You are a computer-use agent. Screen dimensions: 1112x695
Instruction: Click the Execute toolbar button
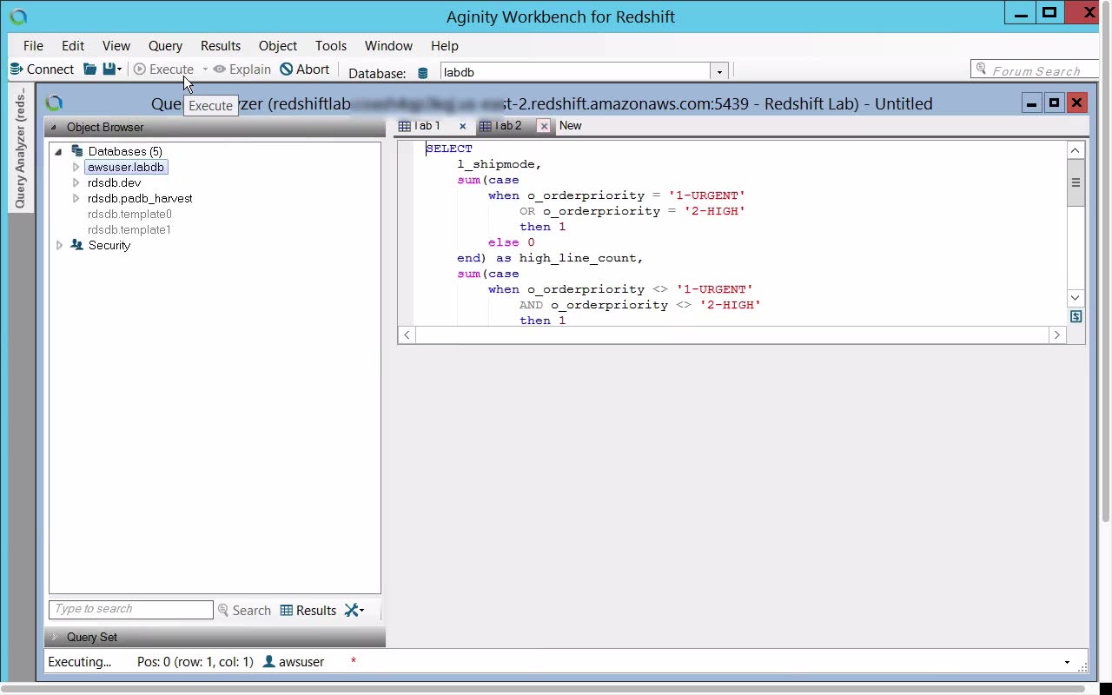163,69
